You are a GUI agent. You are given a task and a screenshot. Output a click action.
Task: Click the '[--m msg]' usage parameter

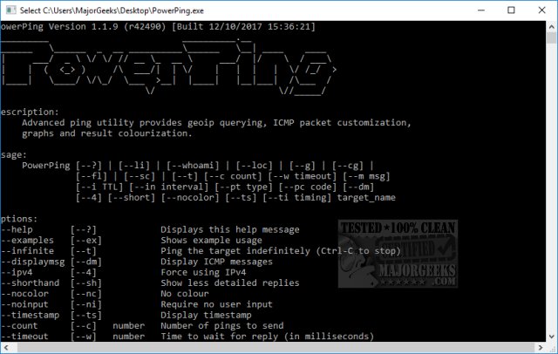click(x=366, y=176)
